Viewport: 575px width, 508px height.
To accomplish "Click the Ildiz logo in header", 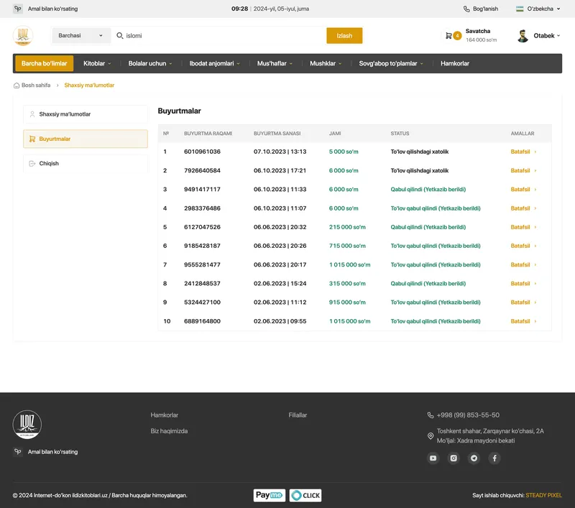I will point(23,36).
